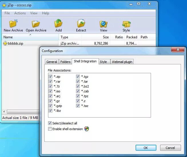This screenshot has width=187, height=157.
Task: Switch to the General tab
Action: (x=52, y=62)
